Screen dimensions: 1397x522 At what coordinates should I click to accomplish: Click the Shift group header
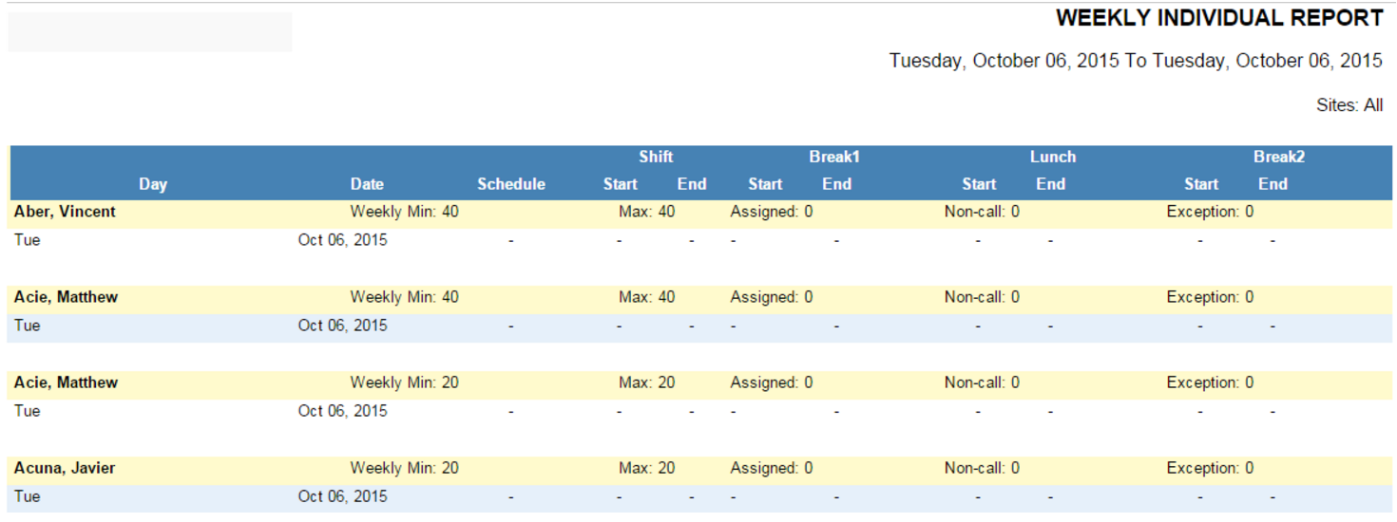point(656,157)
